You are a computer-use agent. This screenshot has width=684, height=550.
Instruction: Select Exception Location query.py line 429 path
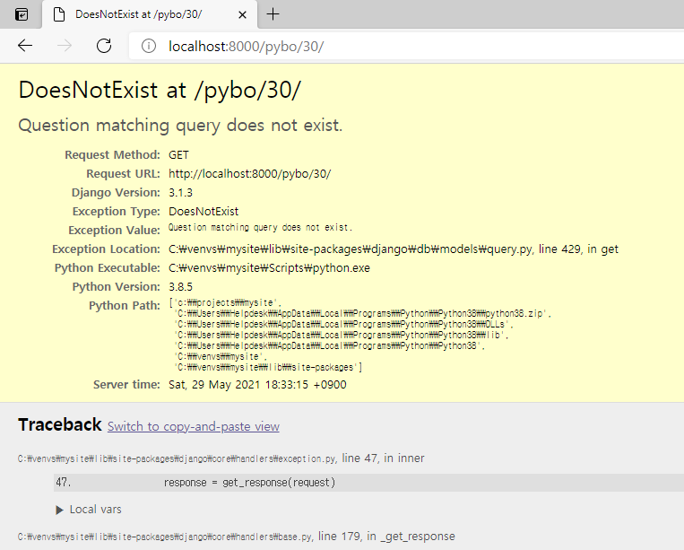[394, 249]
